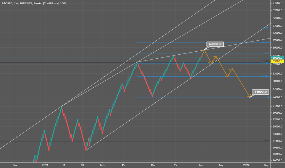Select the 0.618 Fibonacci level label
285x168 pixels.
point(265,42)
